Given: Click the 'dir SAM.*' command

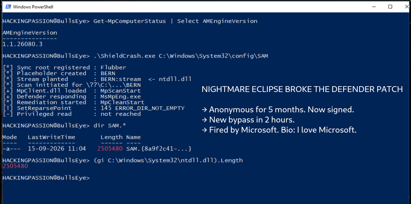Looking at the screenshot, I should pos(110,126).
